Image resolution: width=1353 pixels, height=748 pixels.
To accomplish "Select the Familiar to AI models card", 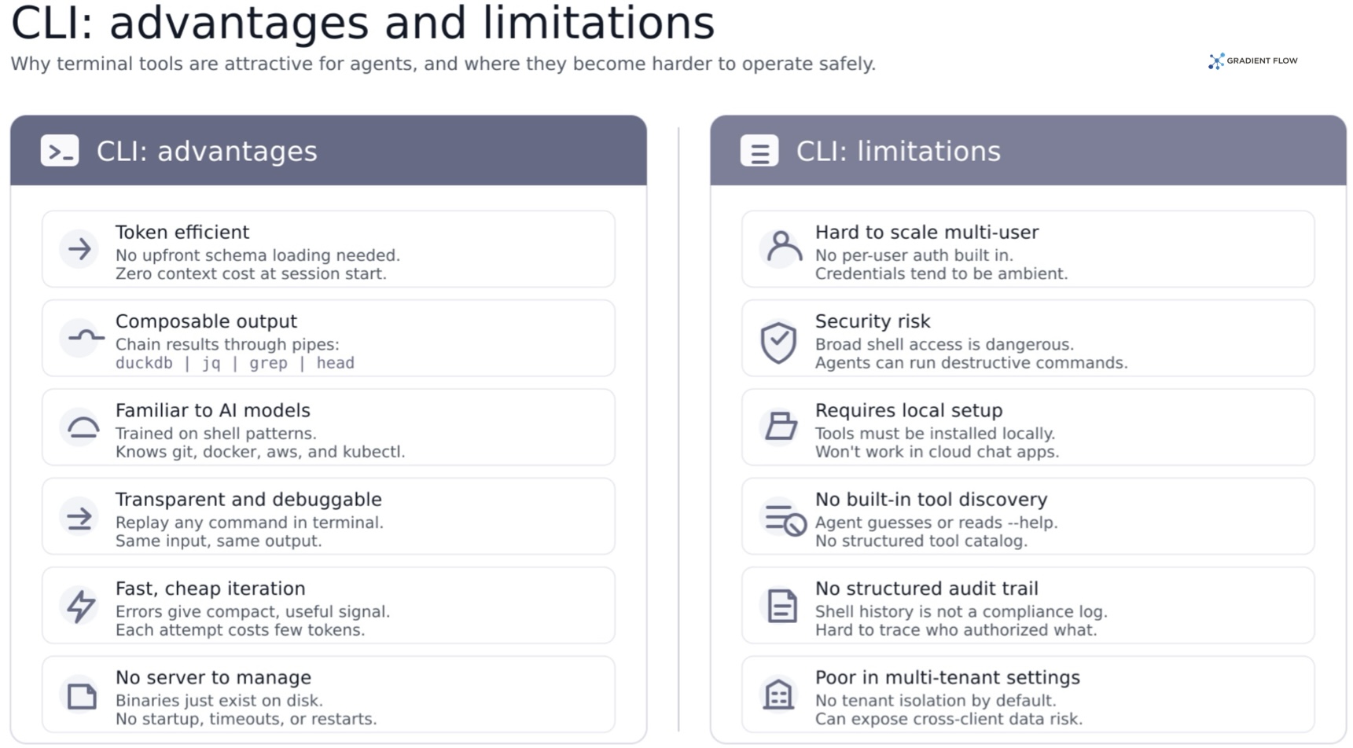I will [x=329, y=427].
